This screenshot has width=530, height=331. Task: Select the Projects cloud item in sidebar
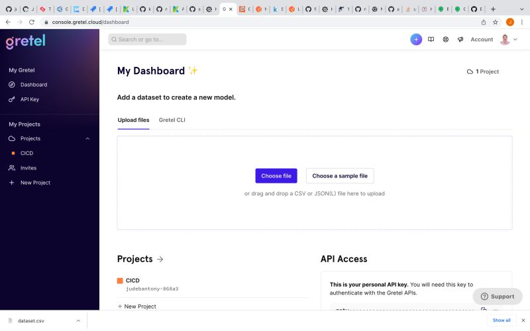coord(30,138)
